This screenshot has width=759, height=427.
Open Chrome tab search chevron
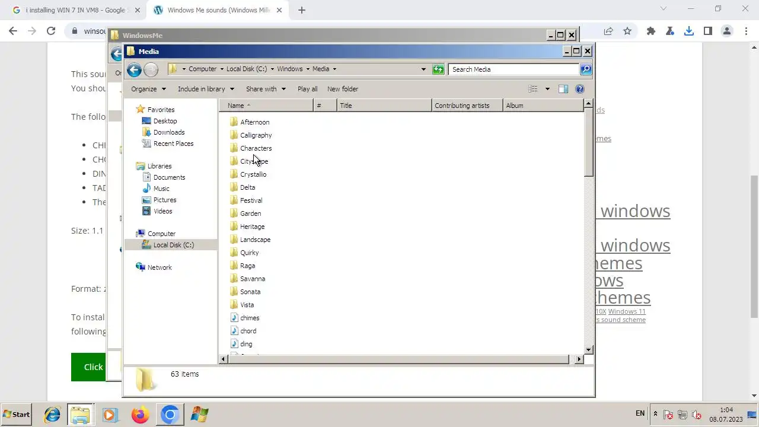pos(664,9)
